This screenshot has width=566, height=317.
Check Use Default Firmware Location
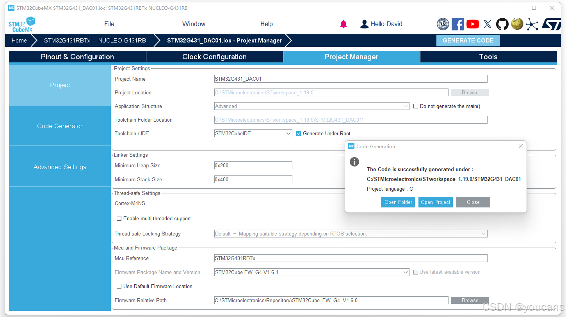pos(119,286)
